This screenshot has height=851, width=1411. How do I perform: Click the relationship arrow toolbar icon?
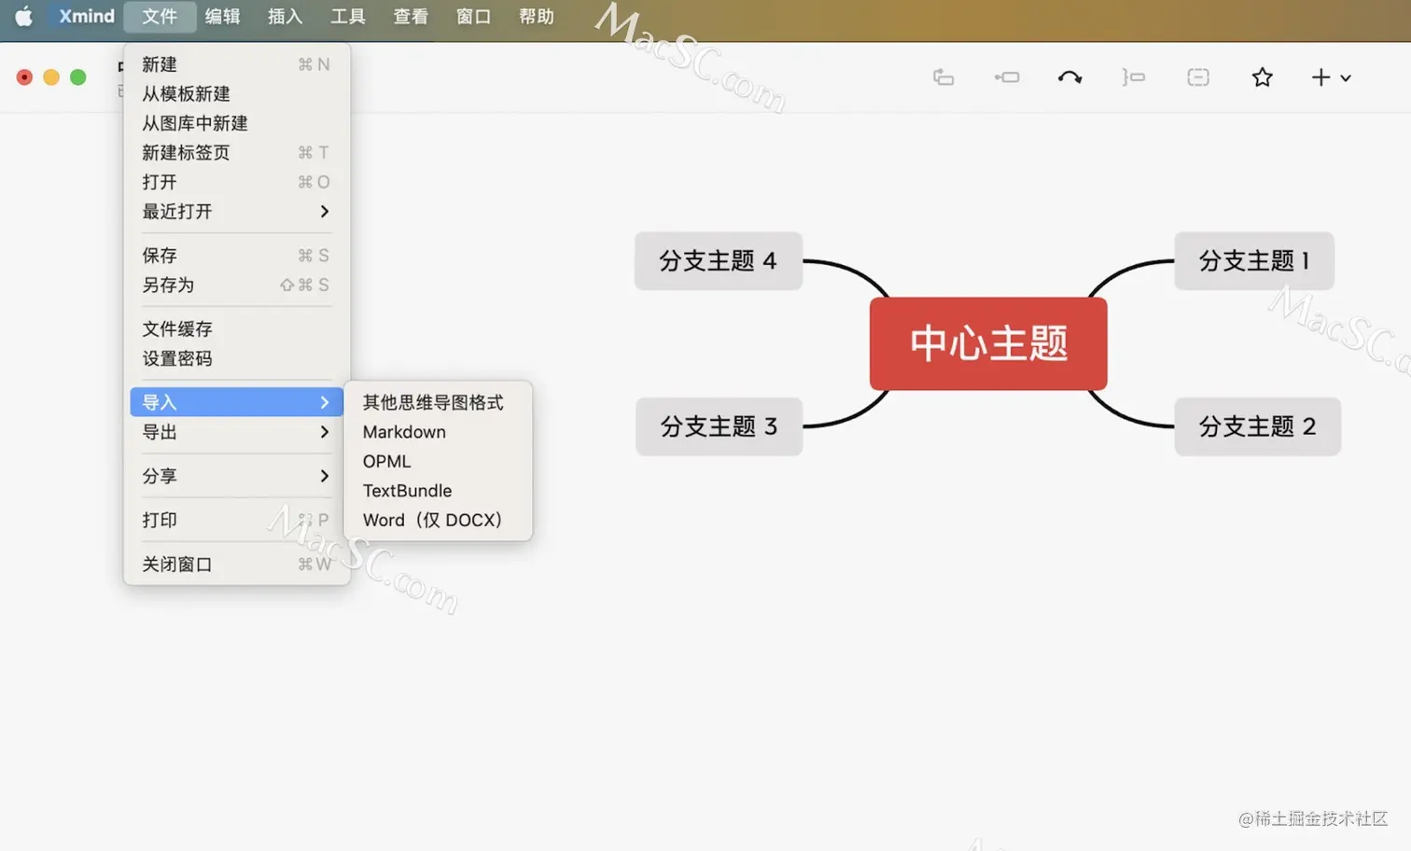click(1070, 77)
